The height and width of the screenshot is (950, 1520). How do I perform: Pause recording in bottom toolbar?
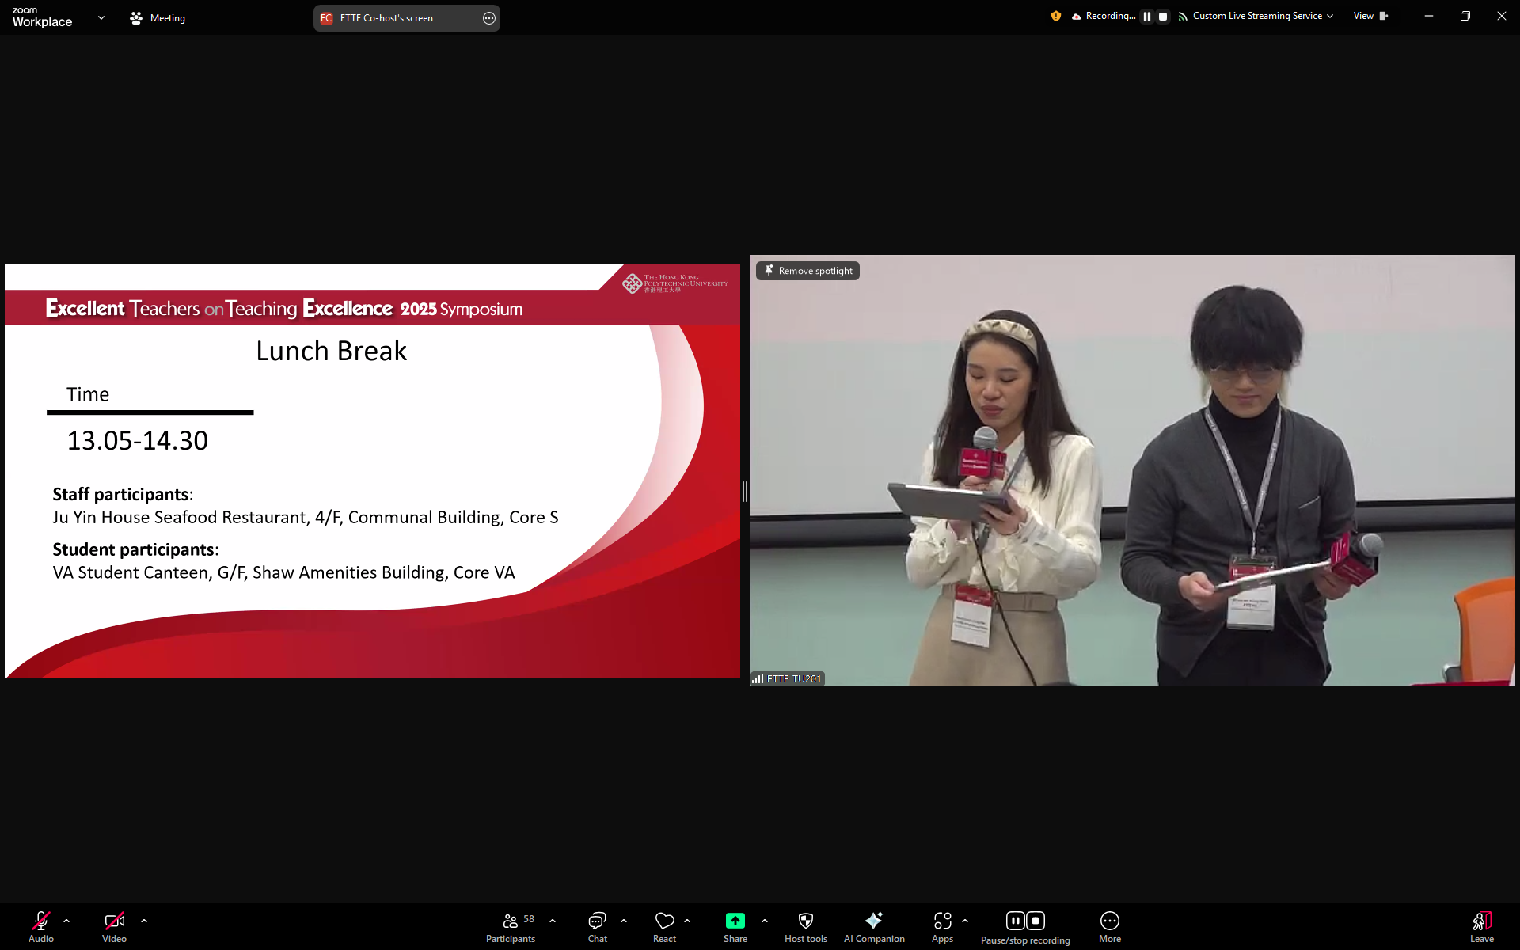click(x=1015, y=921)
